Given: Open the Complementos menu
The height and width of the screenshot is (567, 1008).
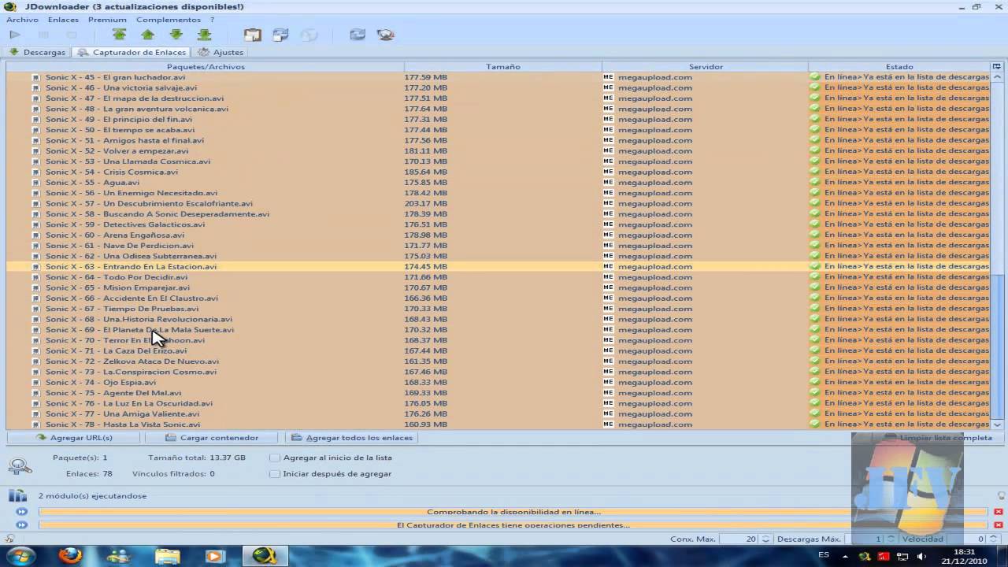Looking at the screenshot, I should pos(168,20).
